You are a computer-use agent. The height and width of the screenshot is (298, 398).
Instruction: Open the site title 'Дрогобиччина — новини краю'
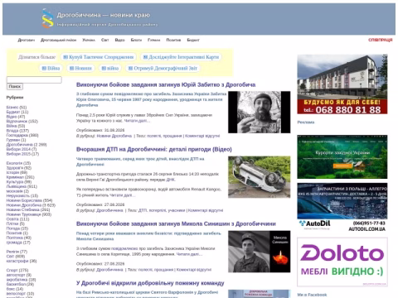104,15
